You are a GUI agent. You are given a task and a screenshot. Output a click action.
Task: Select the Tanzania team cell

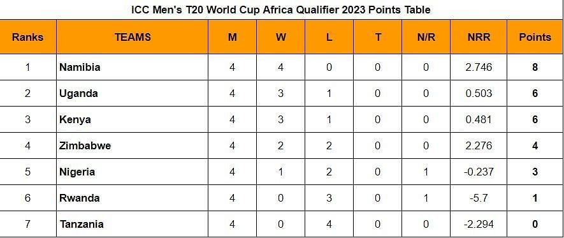point(133,224)
